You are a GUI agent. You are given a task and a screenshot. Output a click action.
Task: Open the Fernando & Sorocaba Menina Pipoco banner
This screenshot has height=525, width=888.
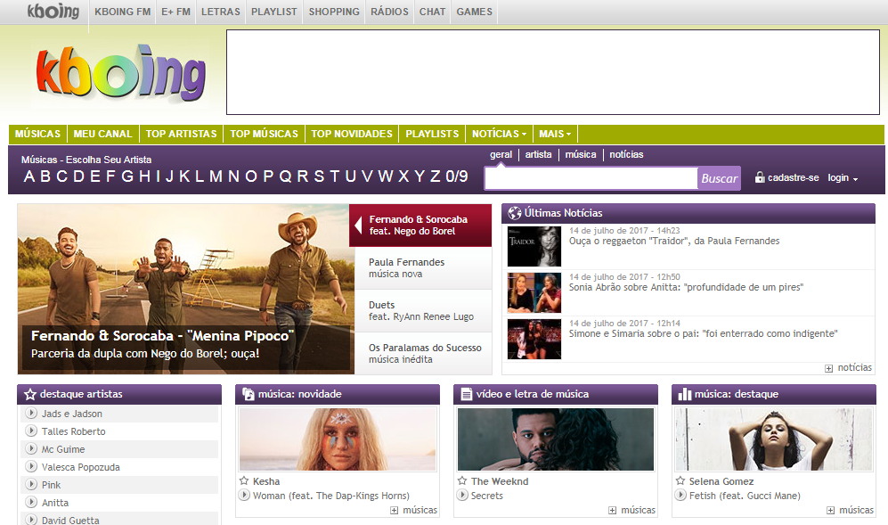coord(186,289)
